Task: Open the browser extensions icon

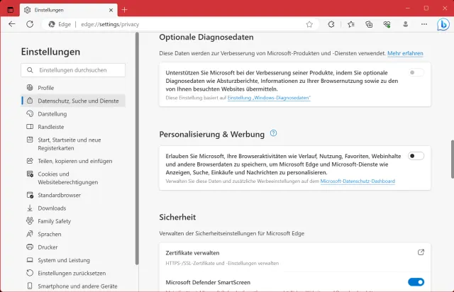Action: [x=331, y=23]
